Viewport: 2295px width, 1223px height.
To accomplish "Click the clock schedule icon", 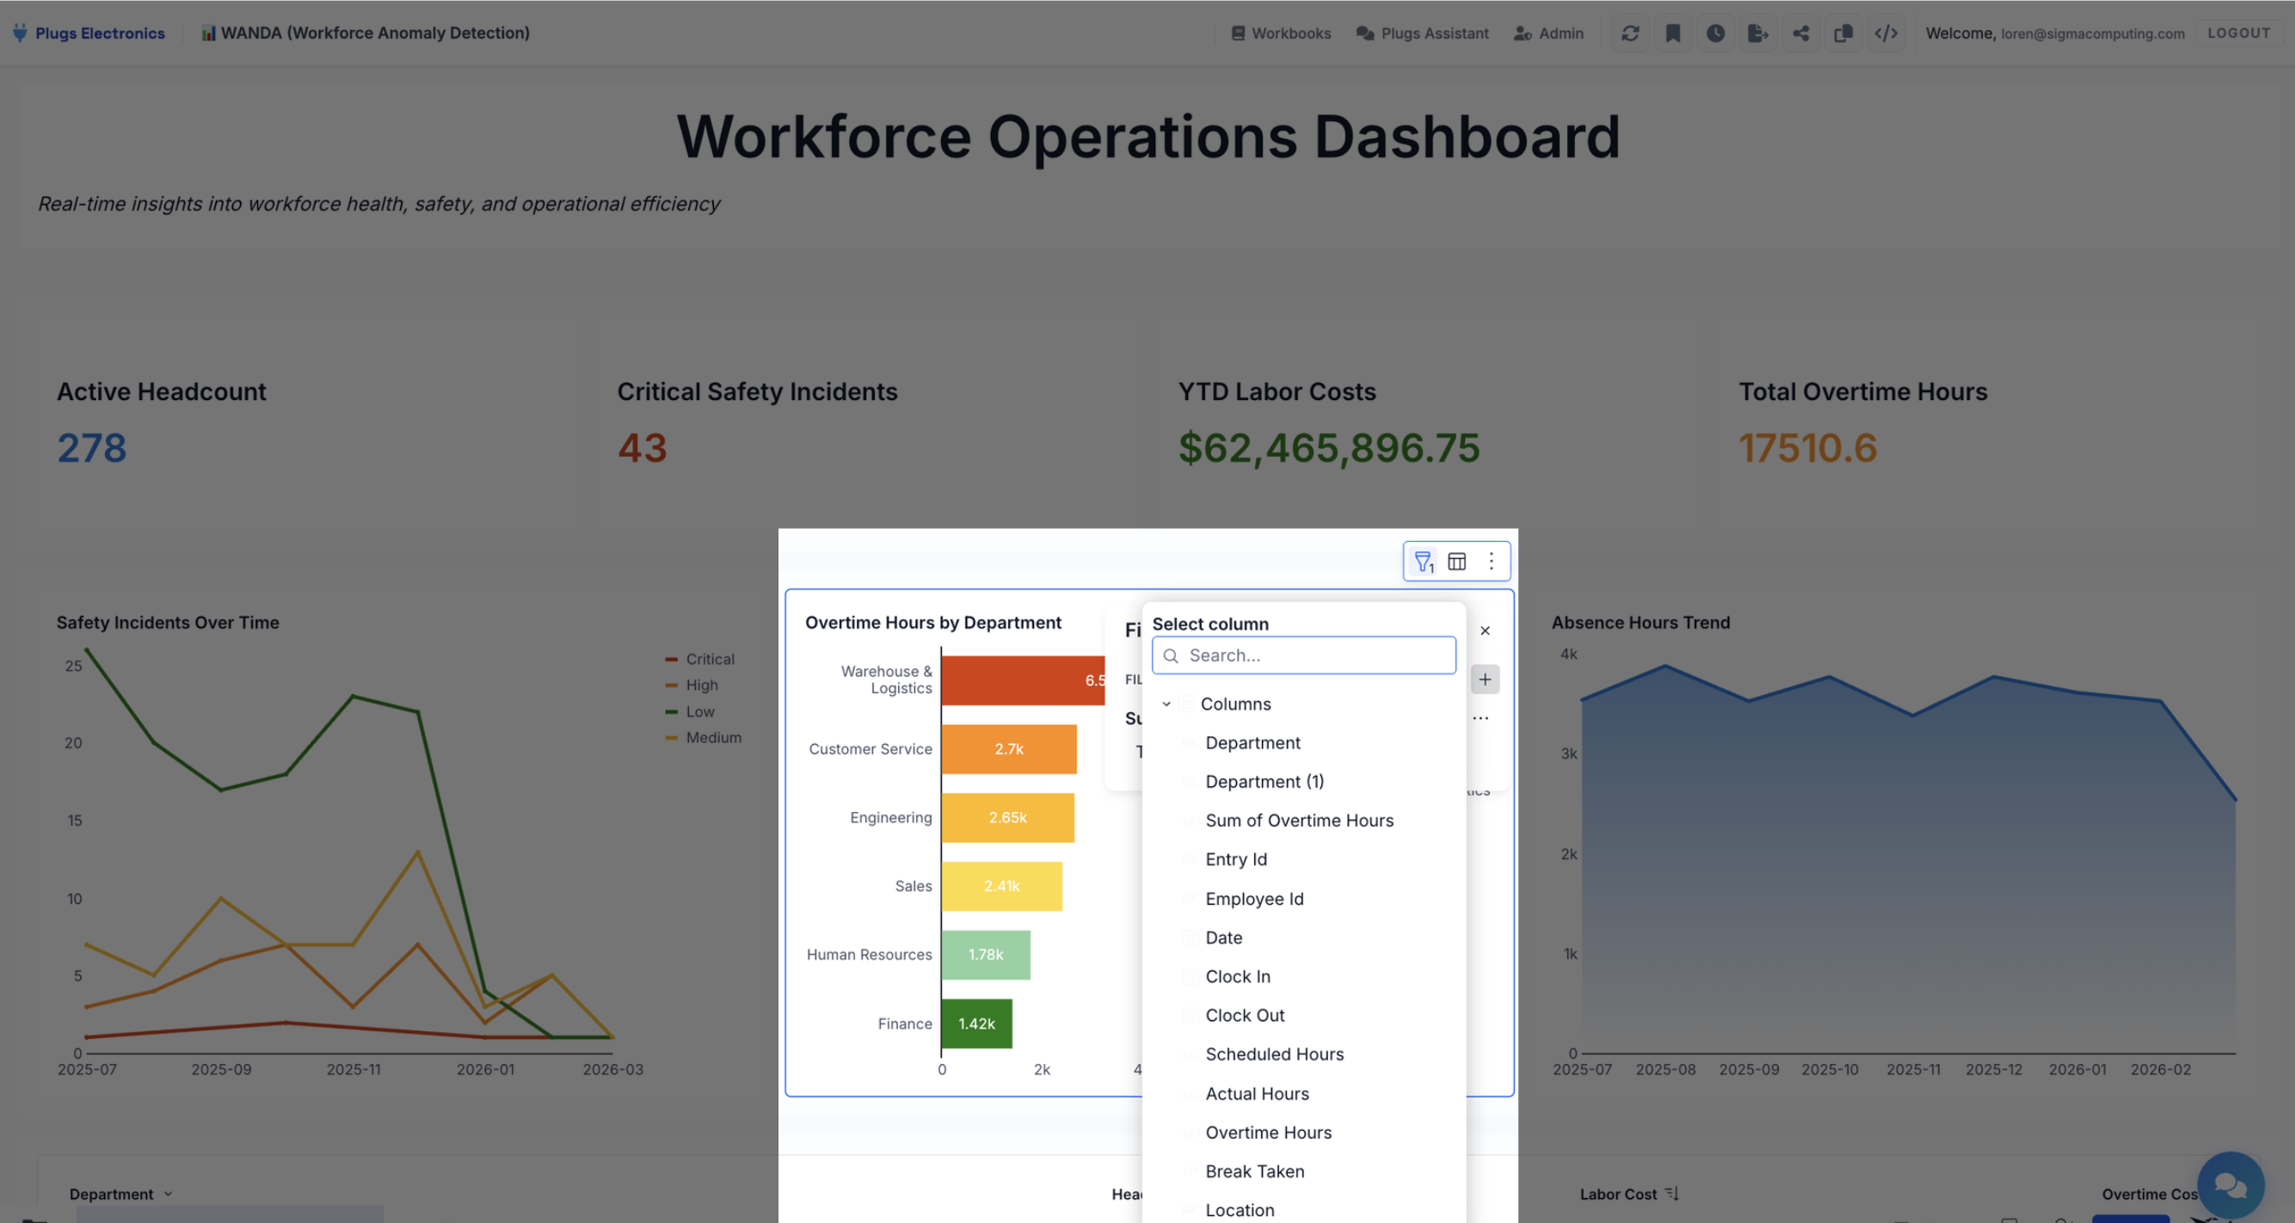I will [x=1715, y=33].
